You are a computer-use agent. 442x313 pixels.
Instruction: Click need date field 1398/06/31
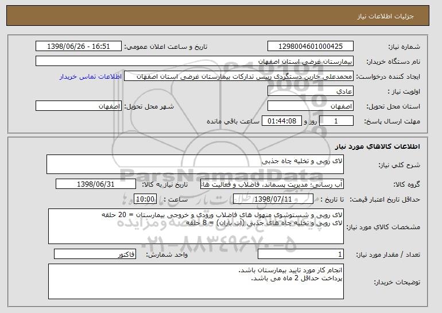click(96, 184)
